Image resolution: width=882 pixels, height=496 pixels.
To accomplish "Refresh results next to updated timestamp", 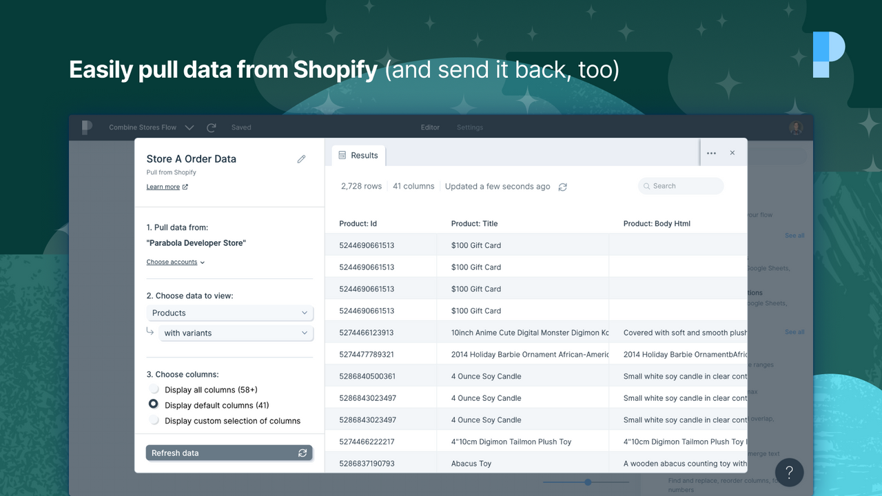I will click(562, 186).
